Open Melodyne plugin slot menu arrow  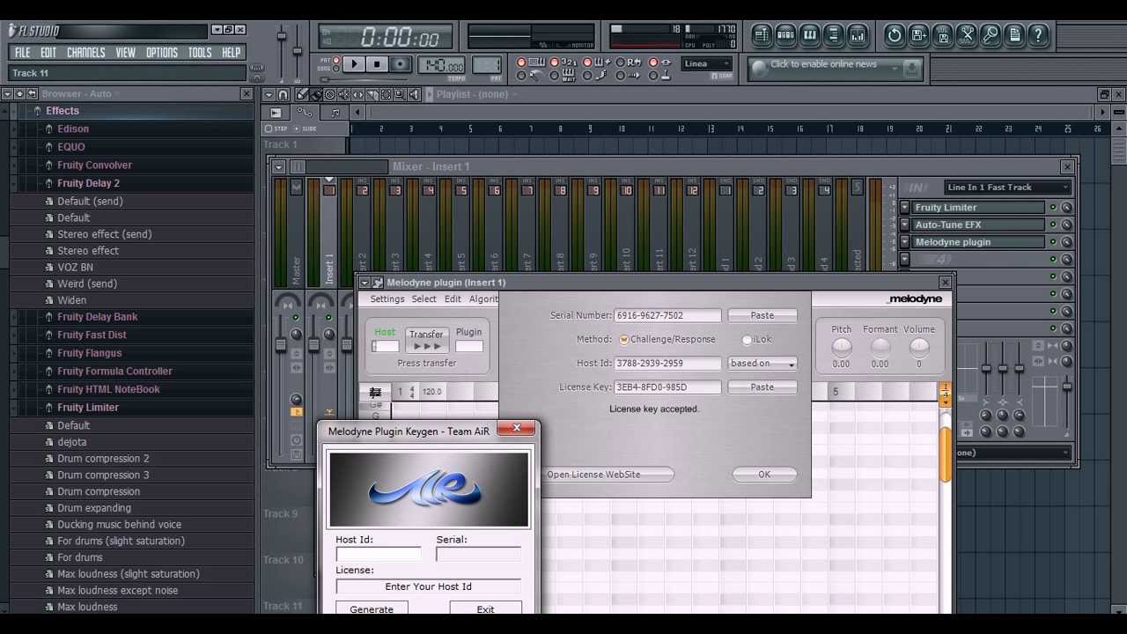click(904, 242)
